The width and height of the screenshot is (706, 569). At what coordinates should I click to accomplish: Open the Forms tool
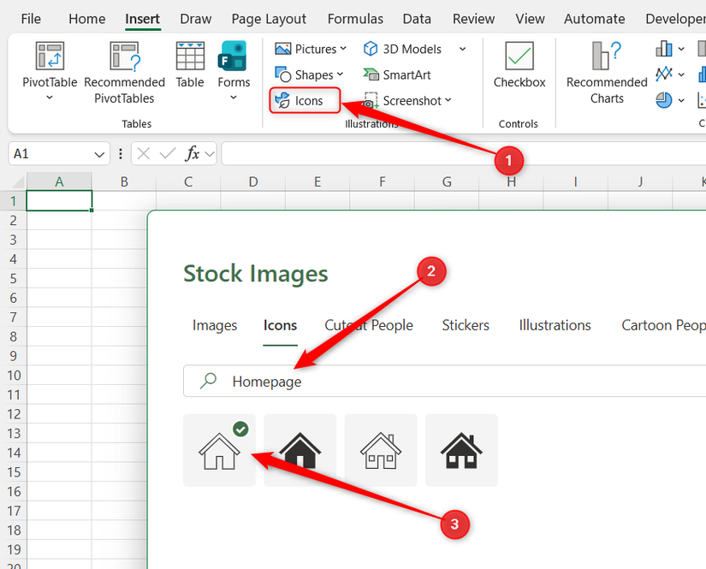point(234,65)
